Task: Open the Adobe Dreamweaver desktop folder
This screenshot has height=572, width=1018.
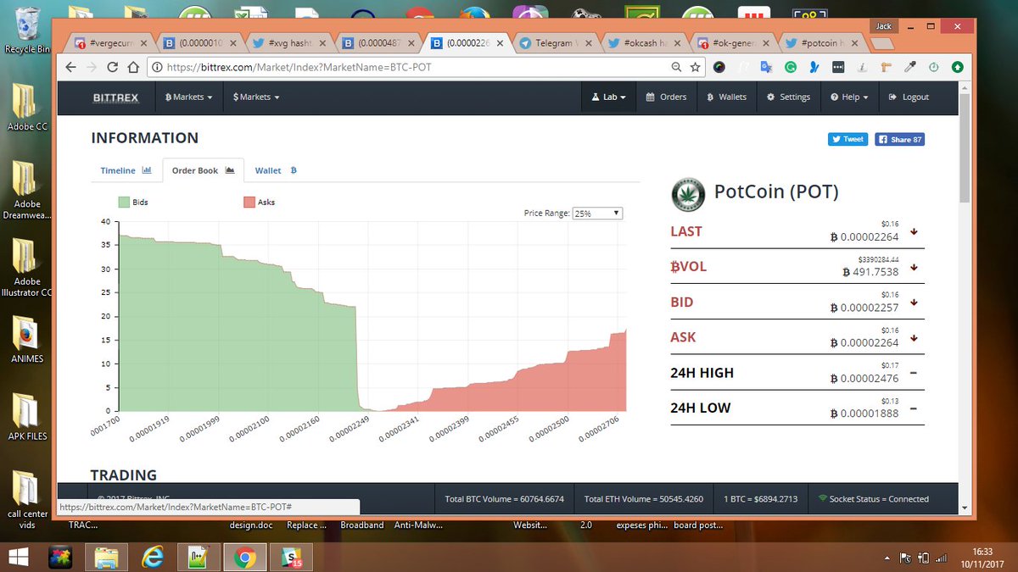Action: [27, 189]
